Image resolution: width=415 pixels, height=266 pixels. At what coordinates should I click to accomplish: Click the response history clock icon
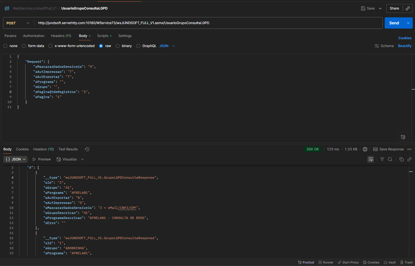(x=87, y=149)
